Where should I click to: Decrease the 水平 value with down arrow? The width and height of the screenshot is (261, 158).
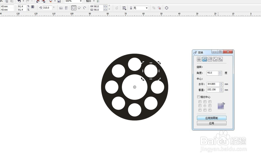coord(221,85)
